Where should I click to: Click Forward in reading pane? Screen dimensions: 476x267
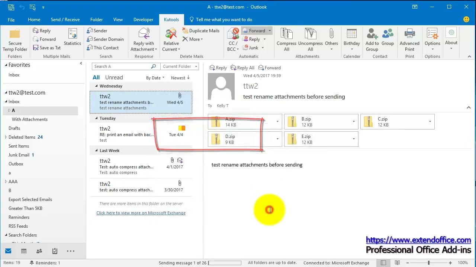(x=270, y=68)
